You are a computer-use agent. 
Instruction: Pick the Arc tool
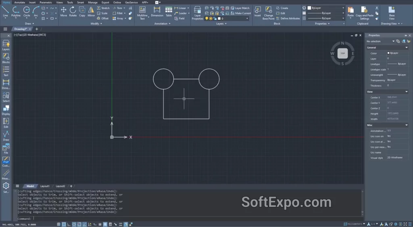(x=36, y=12)
